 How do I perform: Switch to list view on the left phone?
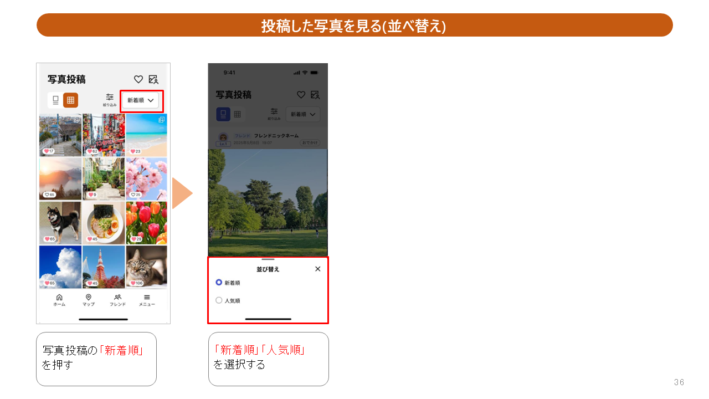[x=55, y=100]
